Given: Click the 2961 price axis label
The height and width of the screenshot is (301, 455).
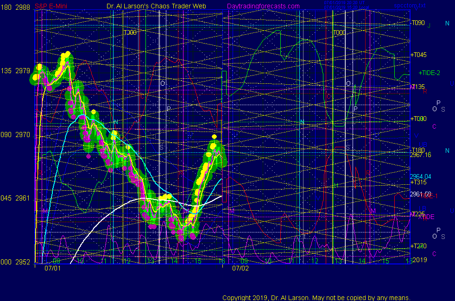Looking at the screenshot, I should (x=23, y=198).
